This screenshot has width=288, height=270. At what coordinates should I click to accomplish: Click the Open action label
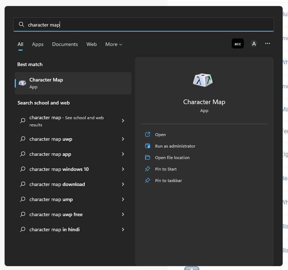161,135
